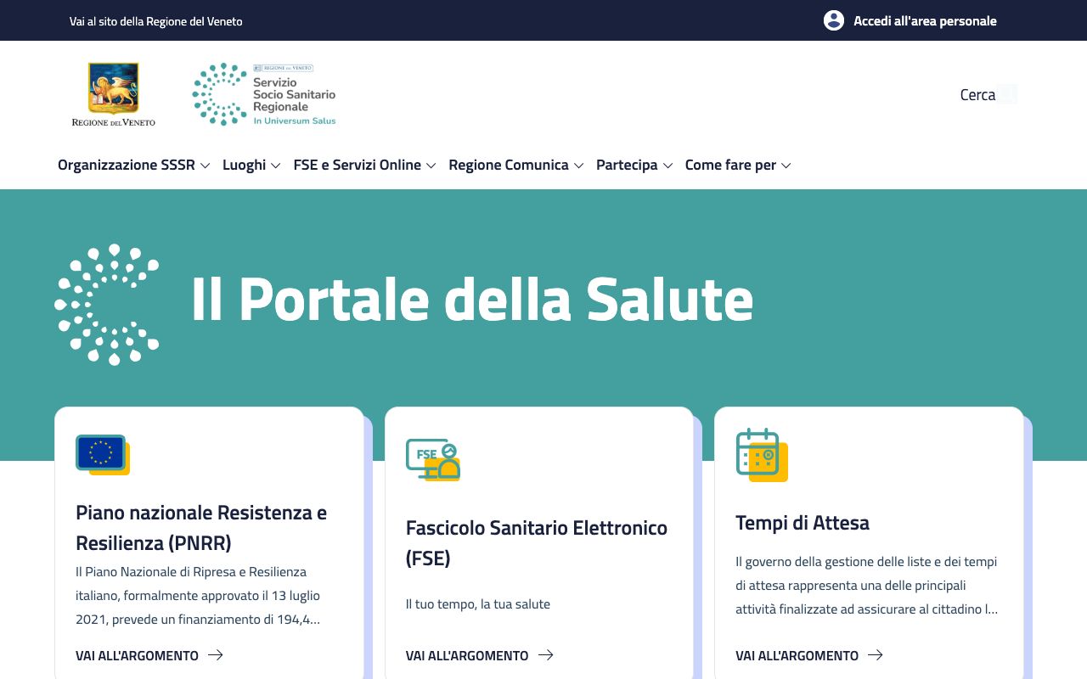Click the arrow beside FSE Vai all'argomento
Screen dimensions: 1087x679
click(x=546, y=655)
